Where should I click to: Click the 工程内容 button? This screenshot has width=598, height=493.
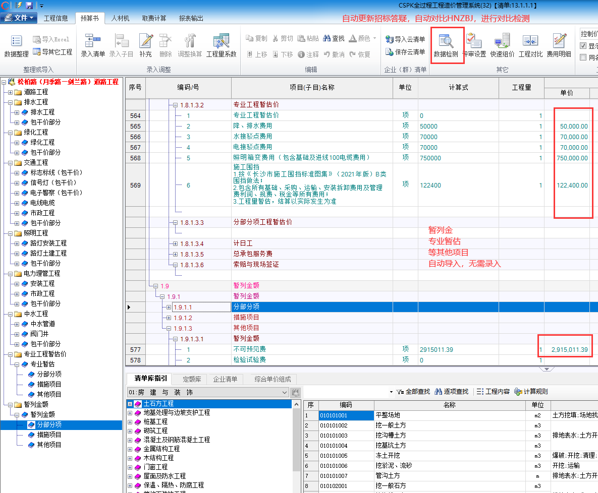(x=493, y=392)
